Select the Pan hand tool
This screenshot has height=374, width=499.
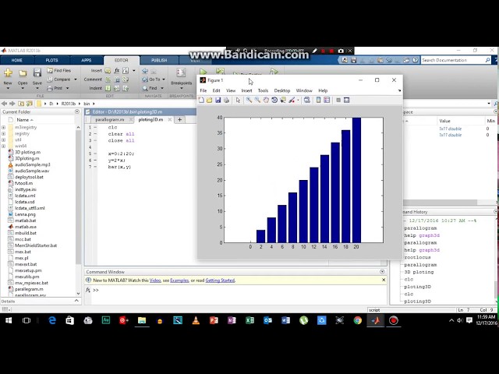[x=266, y=101]
